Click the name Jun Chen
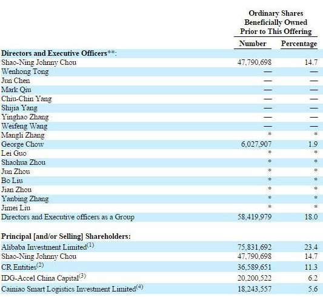323x297 pixels. (16, 81)
